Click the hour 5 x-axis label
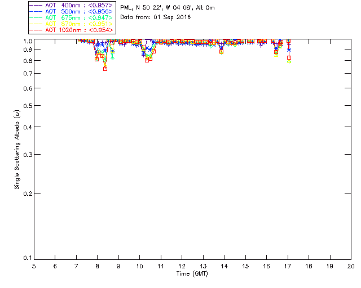 click(34, 266)
